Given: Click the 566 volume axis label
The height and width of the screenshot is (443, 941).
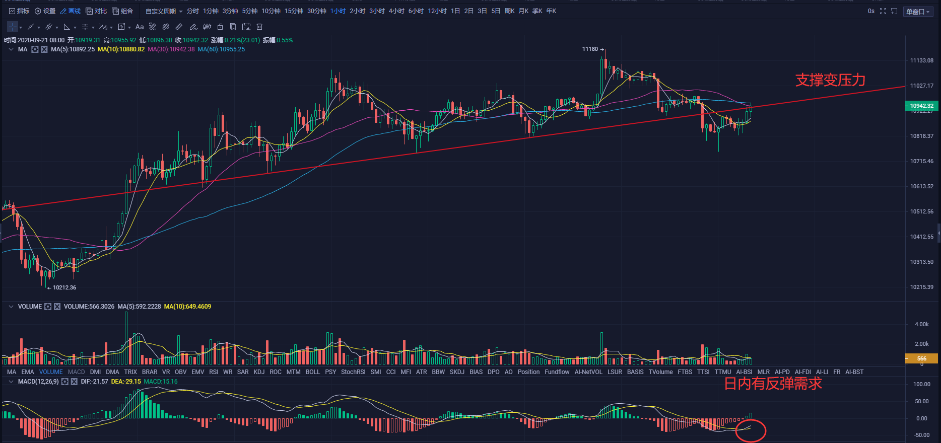Looking at the screenshot, I should [x=921, y=358].
